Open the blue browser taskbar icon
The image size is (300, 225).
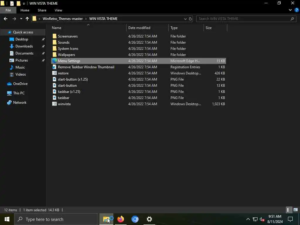[135, 219]
